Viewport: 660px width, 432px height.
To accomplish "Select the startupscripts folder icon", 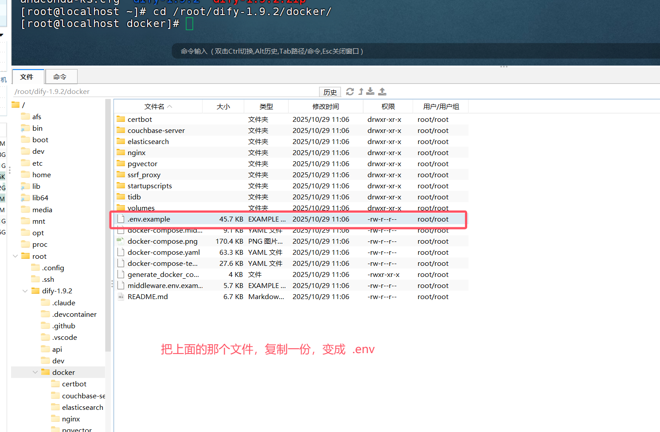I will click(x=121, y=186).
